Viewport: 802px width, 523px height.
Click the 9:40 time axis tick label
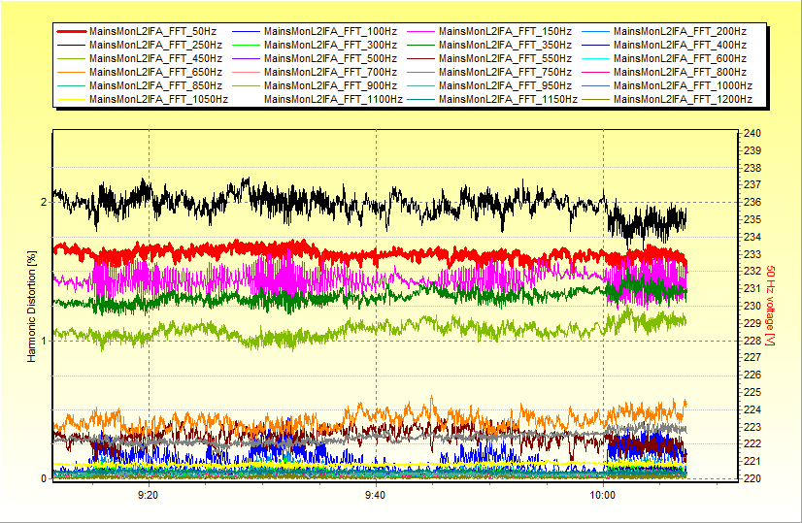coord(376,494)
